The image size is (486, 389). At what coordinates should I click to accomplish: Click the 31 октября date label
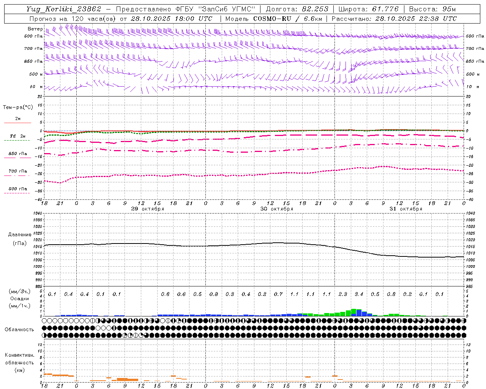click(x=406, y=209)
